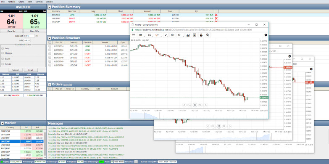Image resolution: width=329 pixels, height=164 pixels.
Task: Step chart left with arrow control
Action: (184, 105)
